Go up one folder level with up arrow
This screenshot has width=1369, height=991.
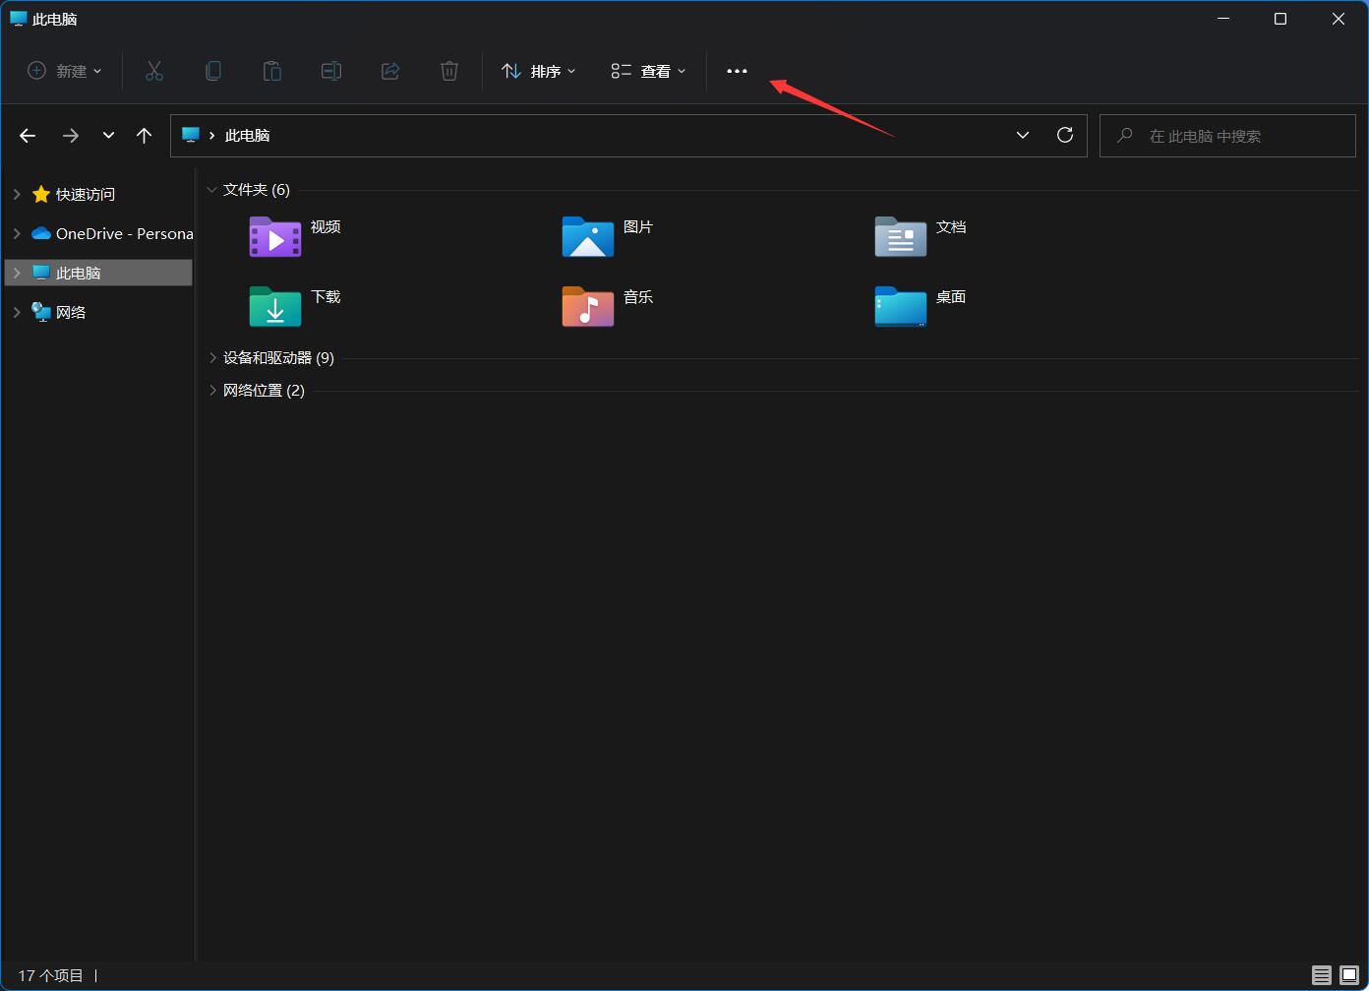point(145,136)
